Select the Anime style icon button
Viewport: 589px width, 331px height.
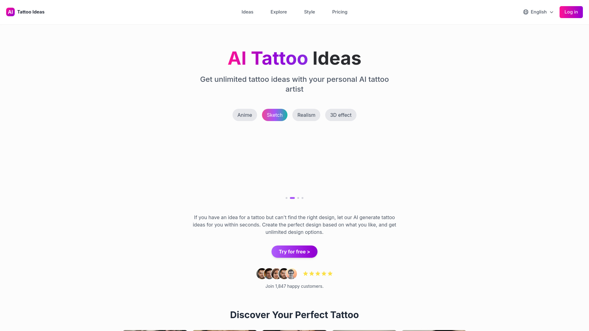tap(245, 115)
